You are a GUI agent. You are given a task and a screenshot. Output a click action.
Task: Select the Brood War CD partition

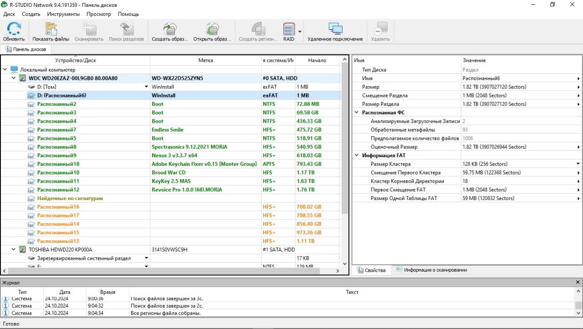(169, 173)
